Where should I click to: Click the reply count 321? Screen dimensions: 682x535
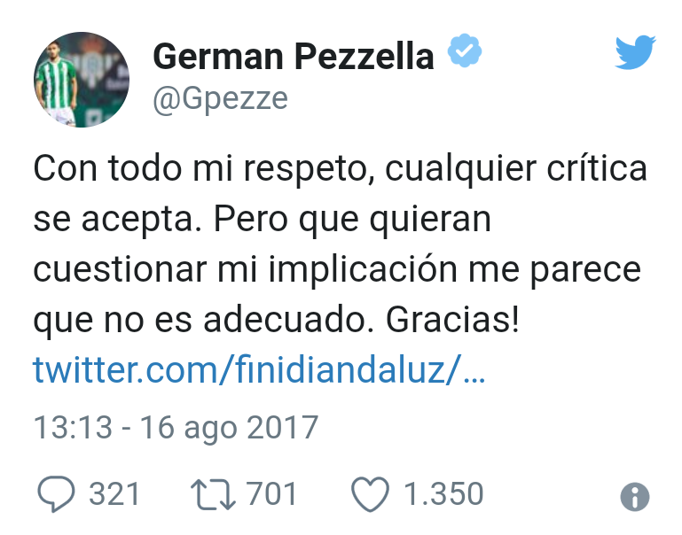(x=114, y=493)
